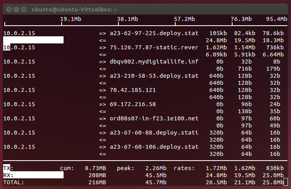Click the 60b rate value
This screenshot has height=189, width=291.
pyautogui.click(x=275, y=118)
